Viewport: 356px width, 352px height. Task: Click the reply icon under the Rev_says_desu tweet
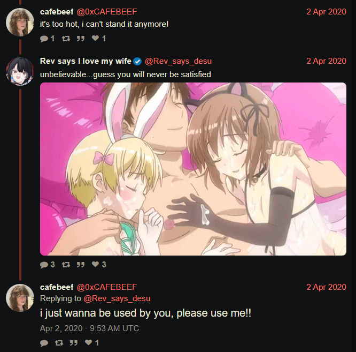point(44,265)
